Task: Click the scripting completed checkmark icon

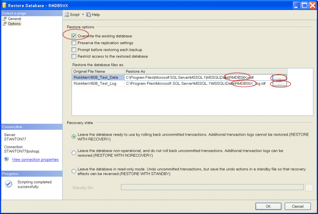Action: [x=8, y=184]
